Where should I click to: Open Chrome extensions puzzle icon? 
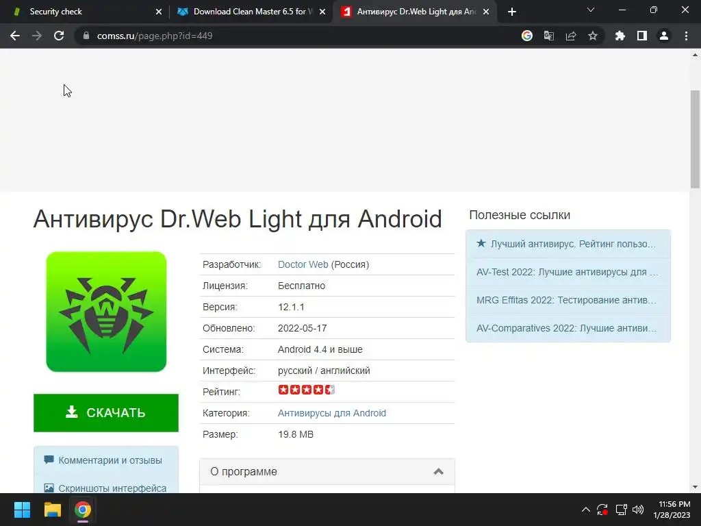point(620,36)
